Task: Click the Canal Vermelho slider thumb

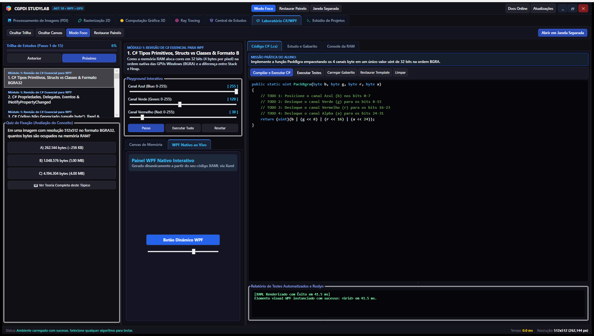Action: 142,117
